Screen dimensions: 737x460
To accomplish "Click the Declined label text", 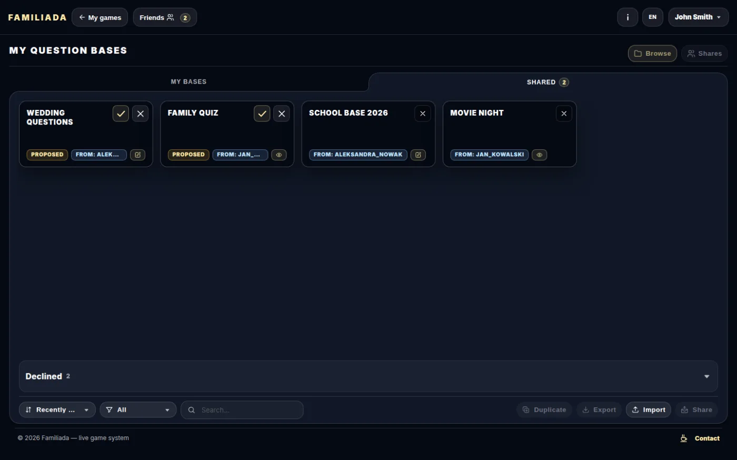I will coord(44,376).
